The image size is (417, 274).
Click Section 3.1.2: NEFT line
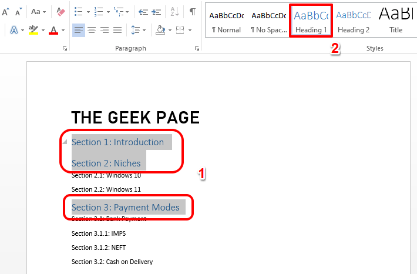coord(99,248)
